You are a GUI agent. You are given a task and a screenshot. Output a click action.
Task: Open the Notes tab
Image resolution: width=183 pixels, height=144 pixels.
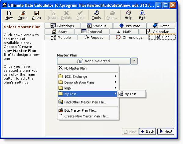[x=161, y=26]
